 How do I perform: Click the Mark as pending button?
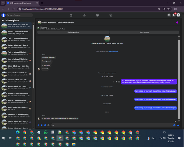coord(73,32)
